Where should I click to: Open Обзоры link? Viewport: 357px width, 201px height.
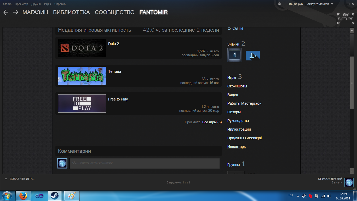tap(234, 112)
